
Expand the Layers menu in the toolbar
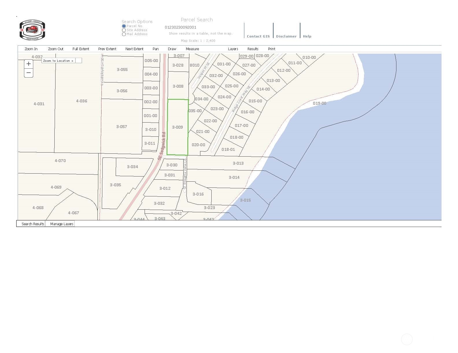click(233, 49)
